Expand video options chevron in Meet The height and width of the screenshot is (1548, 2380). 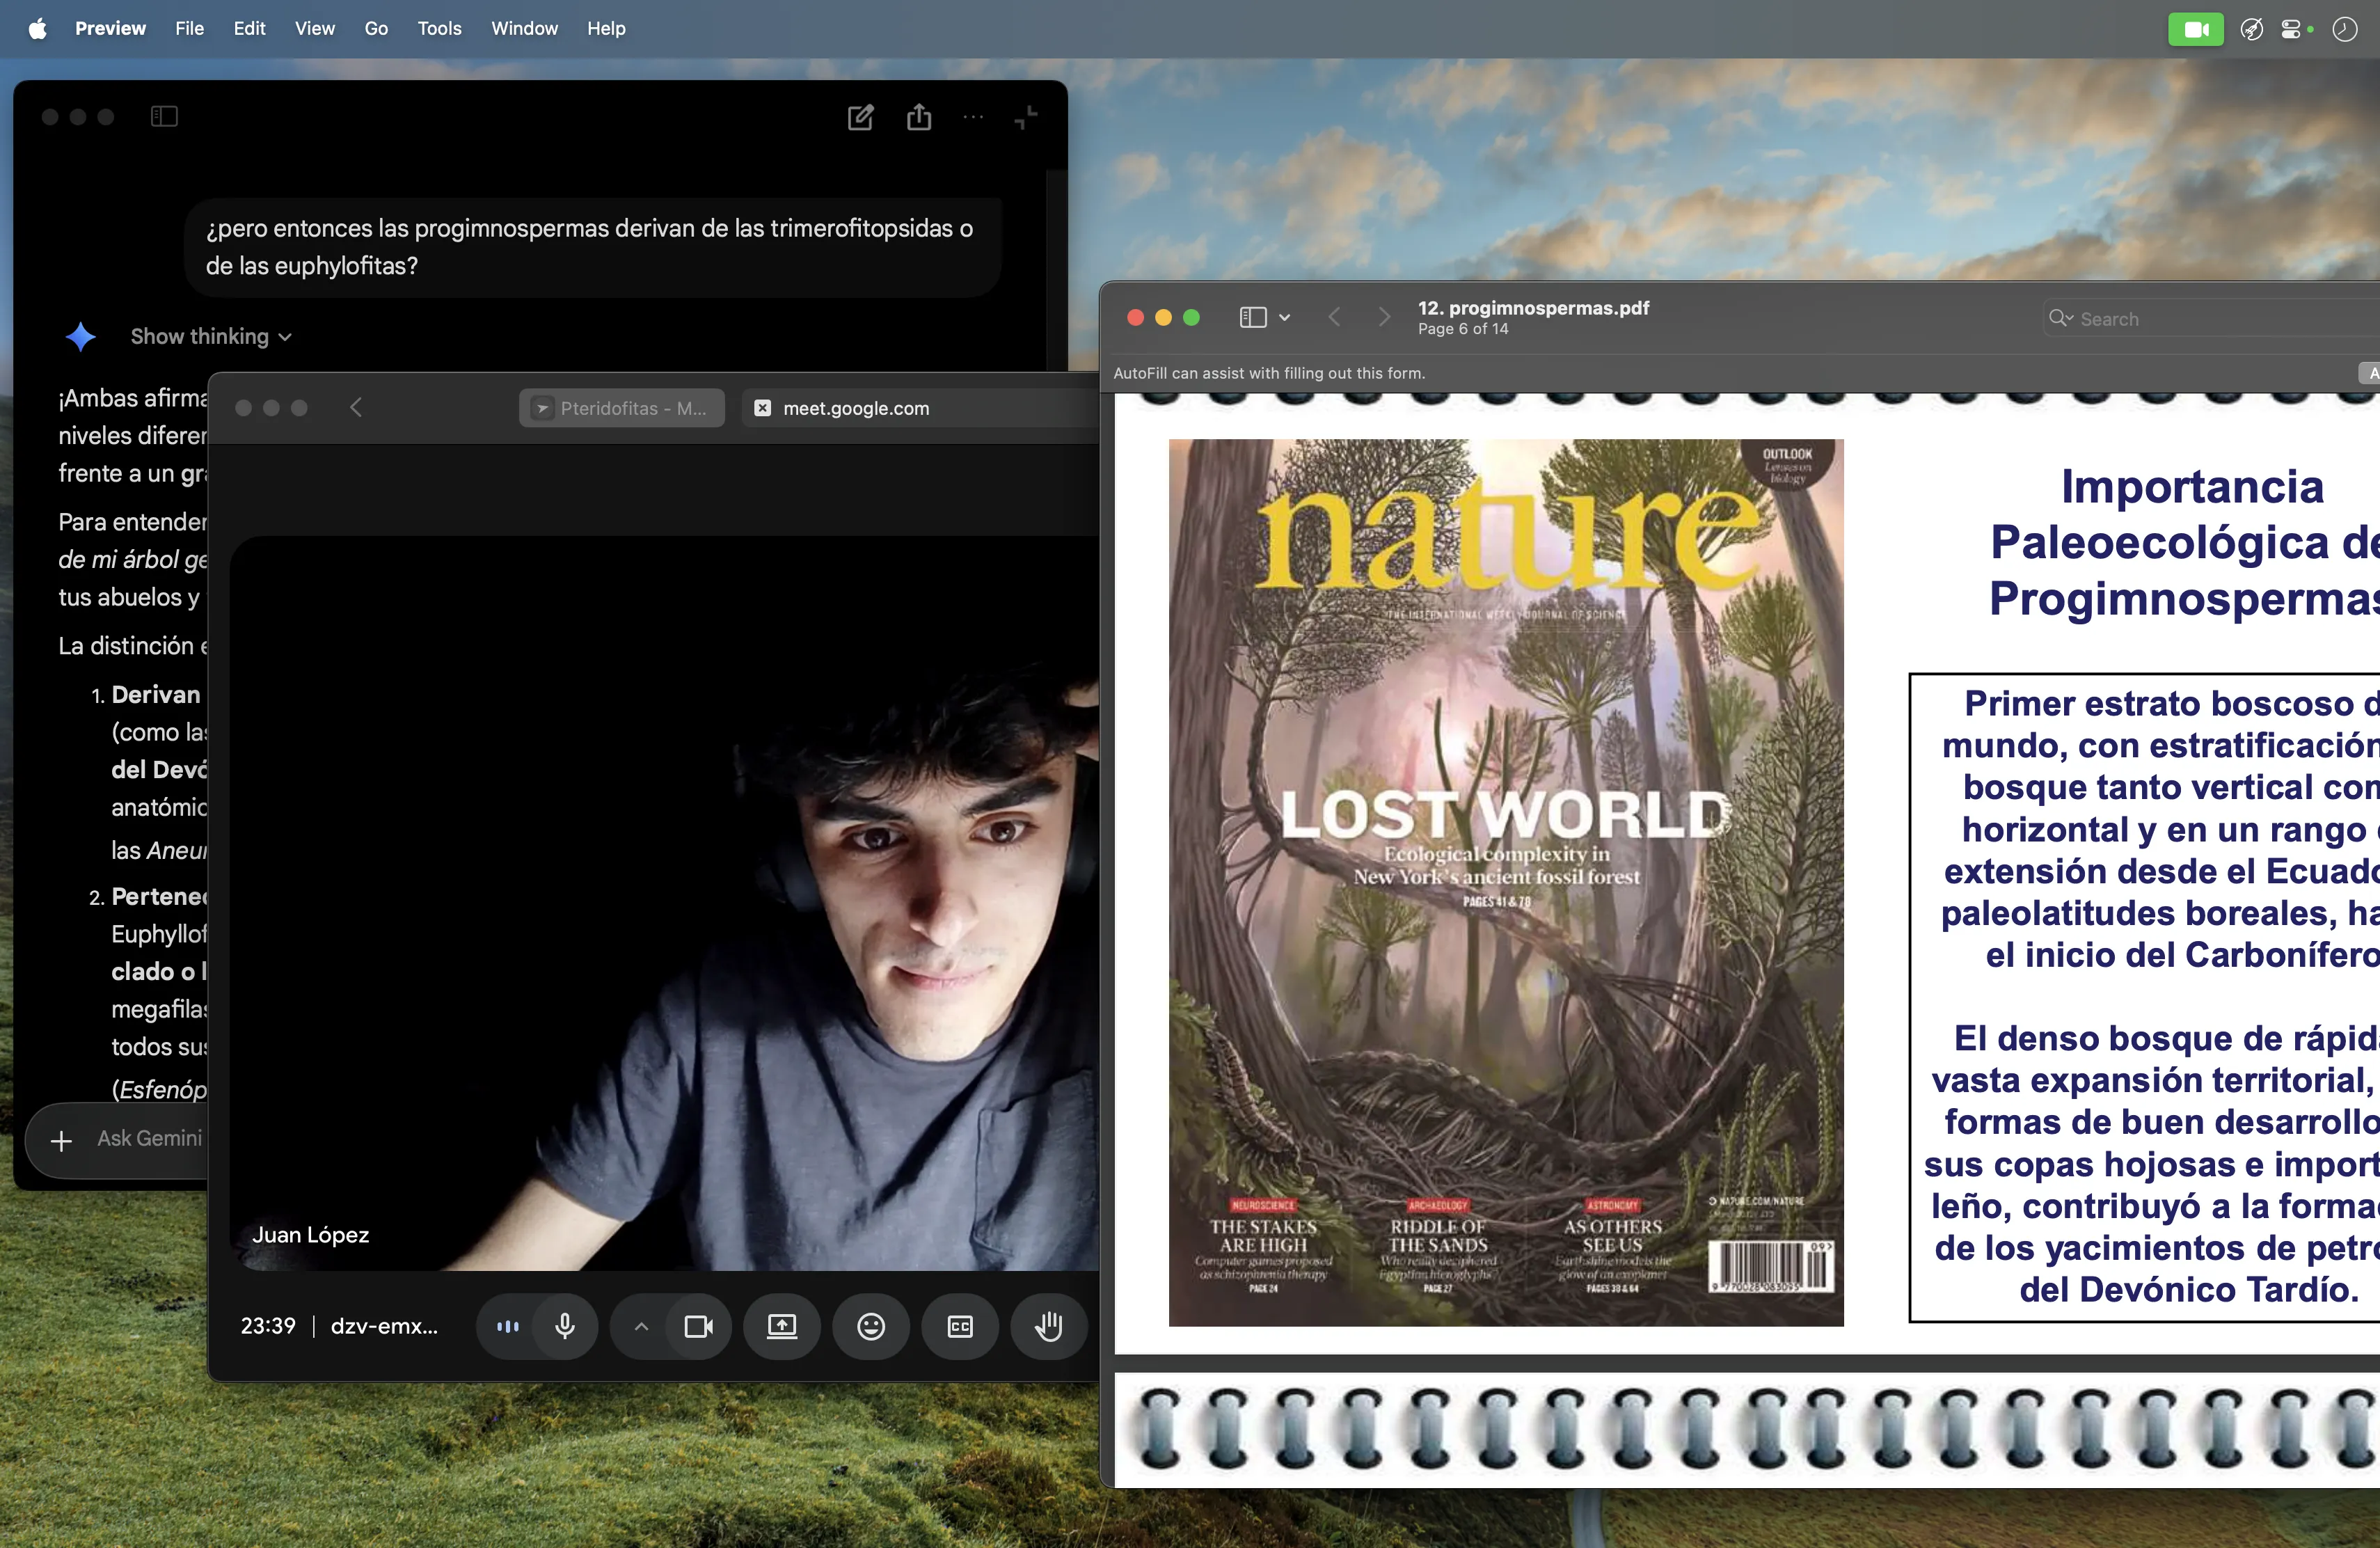tap(642, 1326)
